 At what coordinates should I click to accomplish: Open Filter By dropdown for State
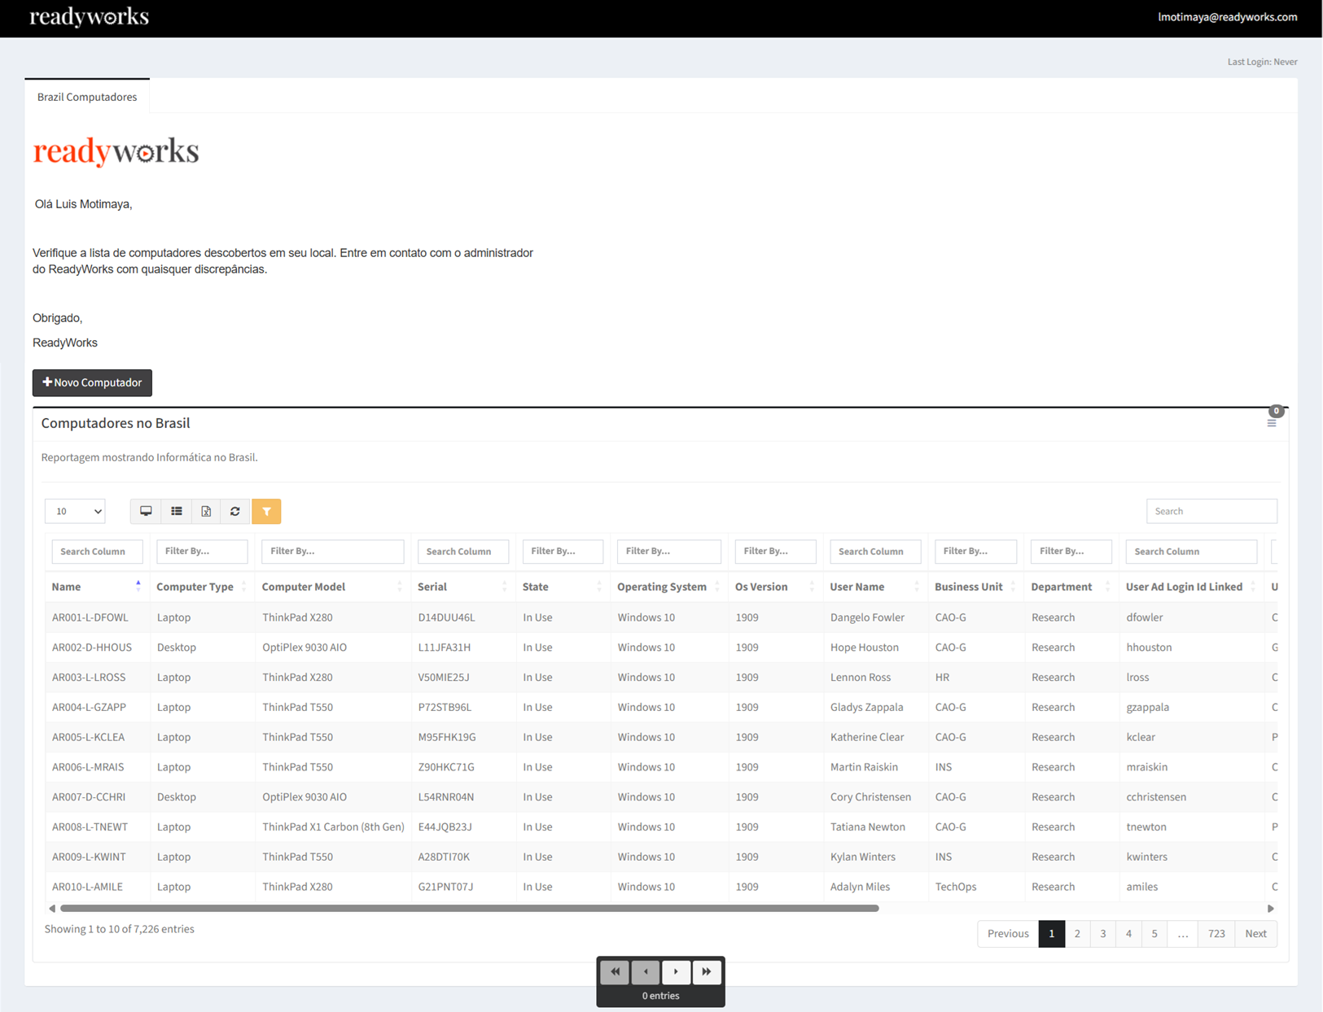click(x=563, y=552)
